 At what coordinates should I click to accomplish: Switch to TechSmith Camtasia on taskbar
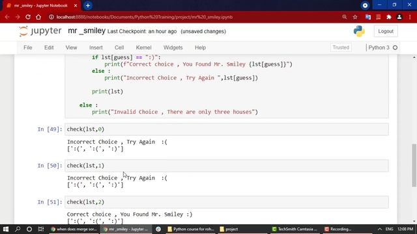click(x=295, y=229)
